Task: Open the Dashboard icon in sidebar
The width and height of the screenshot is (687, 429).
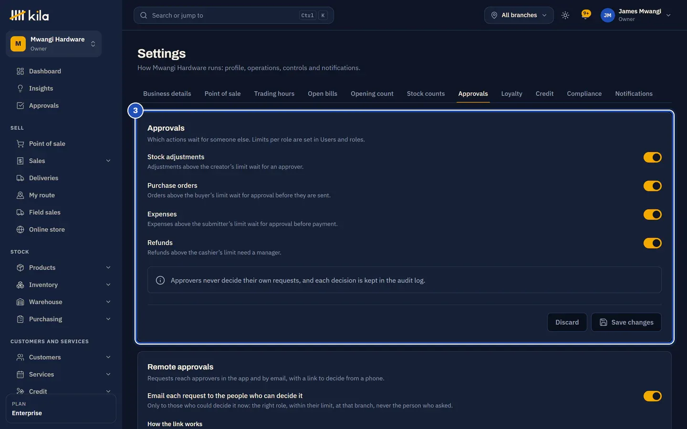Action: coord(20,71)
